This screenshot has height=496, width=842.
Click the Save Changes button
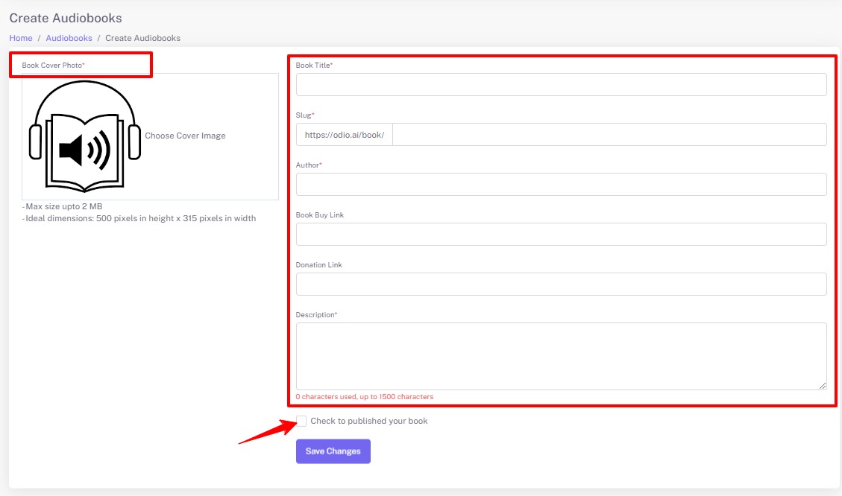tap(333, 451)
